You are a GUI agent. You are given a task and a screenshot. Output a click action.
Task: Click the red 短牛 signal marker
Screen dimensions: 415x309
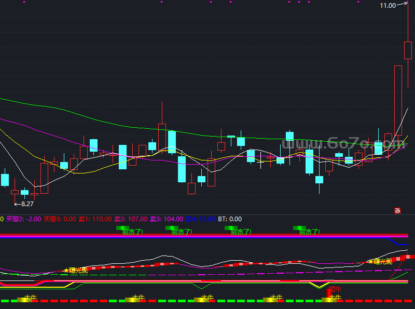[x=335, y=289]
